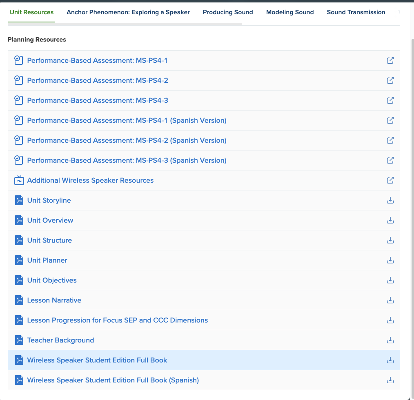Download the Unit Structure file
The width and height of the screenshot is (414, 400).
click(390, 240)
